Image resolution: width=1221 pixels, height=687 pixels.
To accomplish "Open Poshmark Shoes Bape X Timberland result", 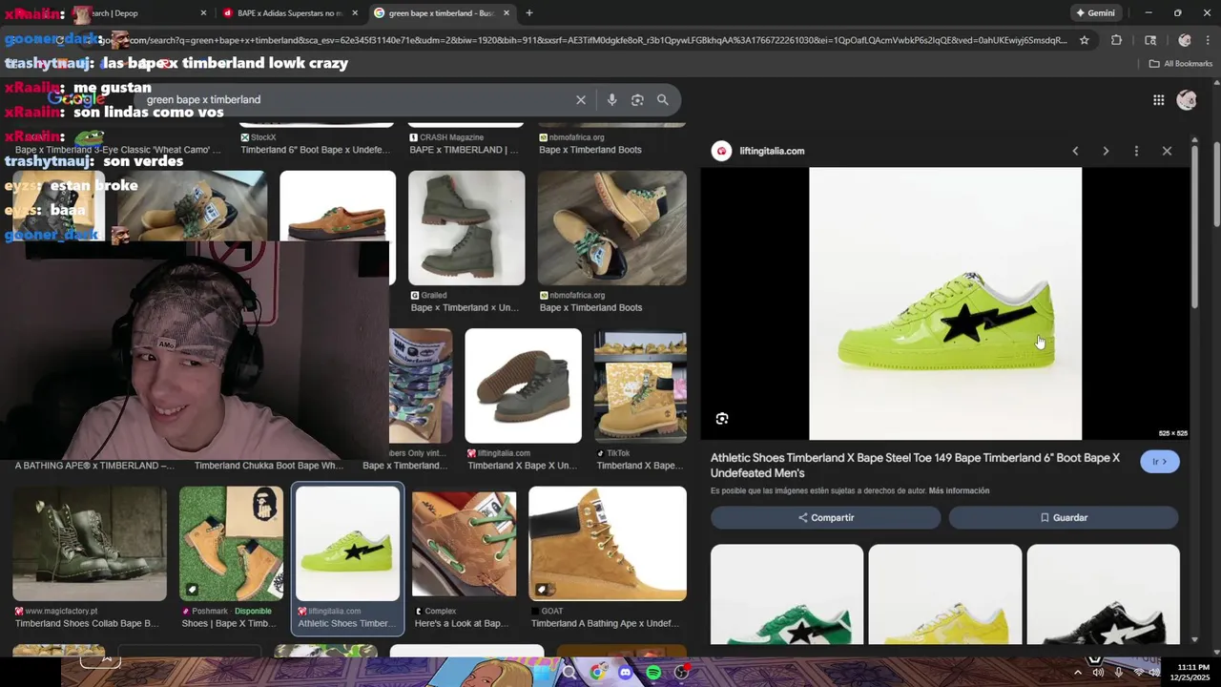I will 231,544.
